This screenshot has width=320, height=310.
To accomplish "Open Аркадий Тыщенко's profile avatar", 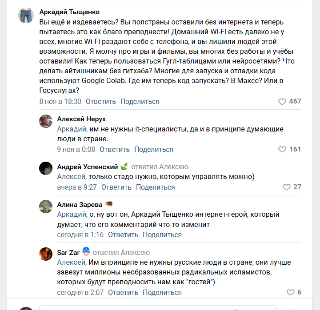I will pyautogui.click(x=26, y=16).
